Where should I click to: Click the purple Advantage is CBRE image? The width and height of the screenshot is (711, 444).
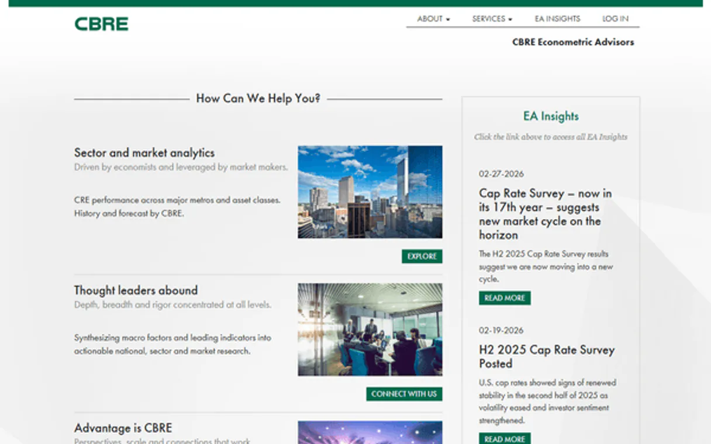coord(370,432)
